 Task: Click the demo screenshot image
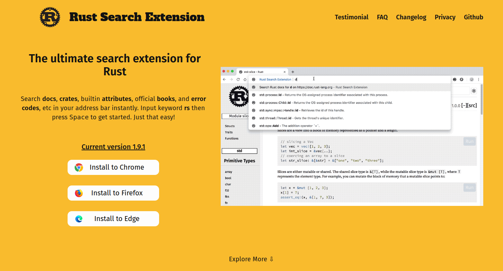tap(352, 137)
